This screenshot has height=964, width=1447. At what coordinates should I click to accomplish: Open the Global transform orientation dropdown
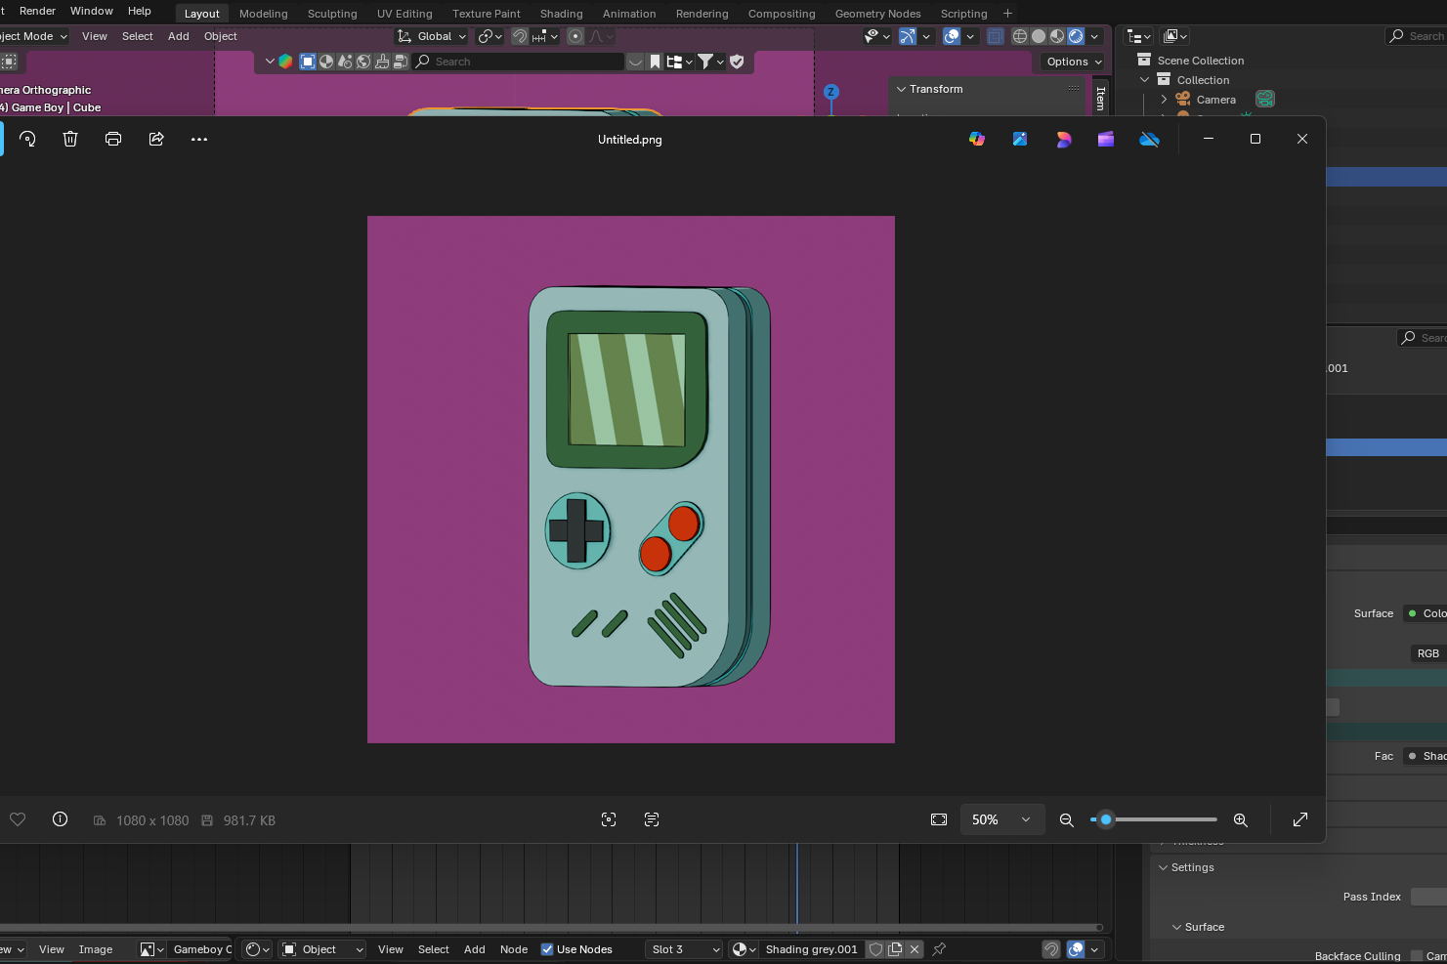(x=432, y=36)
